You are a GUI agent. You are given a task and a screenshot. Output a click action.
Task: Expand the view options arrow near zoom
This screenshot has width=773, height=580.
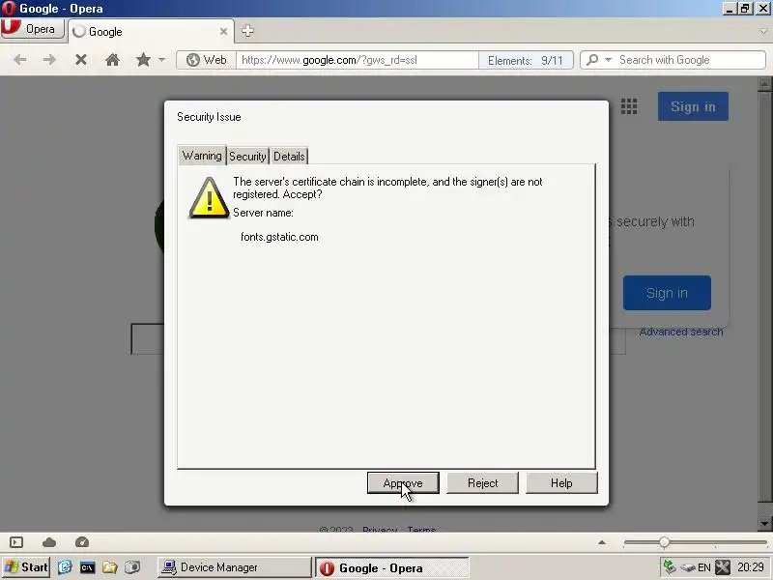click(602, 542)
